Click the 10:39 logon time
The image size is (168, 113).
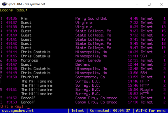tap(133, 52)
